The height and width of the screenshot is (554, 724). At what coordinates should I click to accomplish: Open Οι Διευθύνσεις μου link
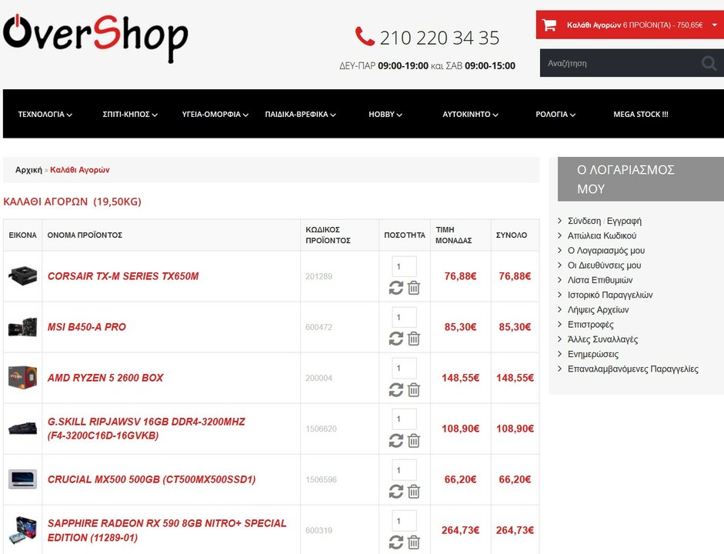[604, 265]
